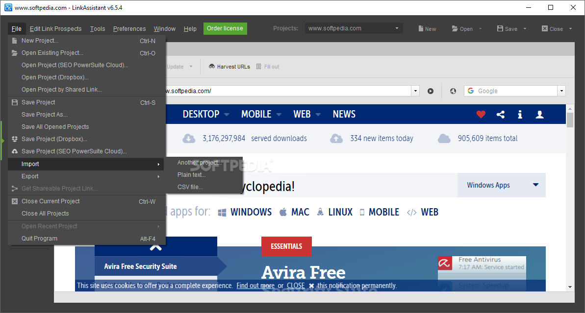
Task: Click the WEB menu on Softpedia header
Action: 306,115
